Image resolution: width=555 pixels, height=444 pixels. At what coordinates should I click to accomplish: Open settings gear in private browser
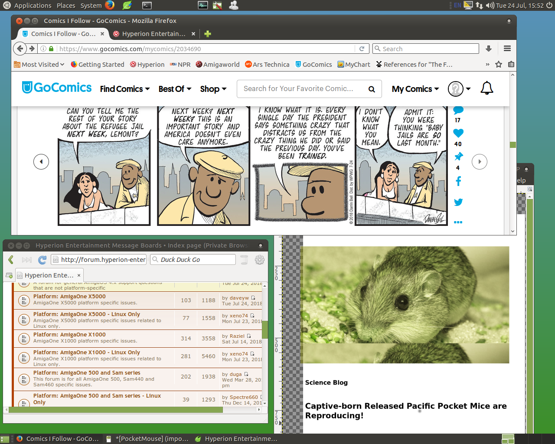click(x=259, y=260)
